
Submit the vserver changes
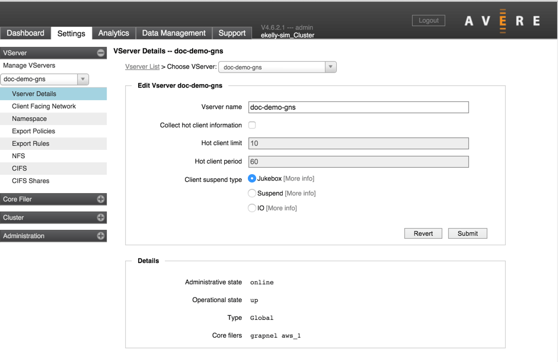click(x=468, y=233)
